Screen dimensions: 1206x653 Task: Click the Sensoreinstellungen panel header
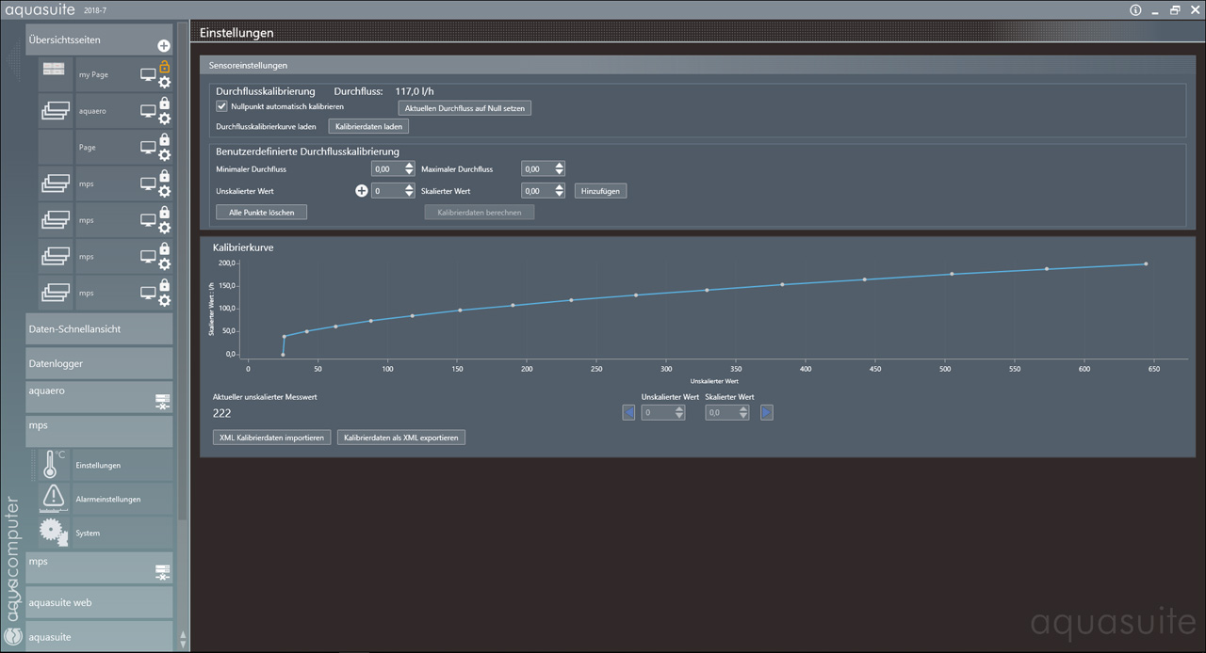pyautogui.click(x=697, y=66)
